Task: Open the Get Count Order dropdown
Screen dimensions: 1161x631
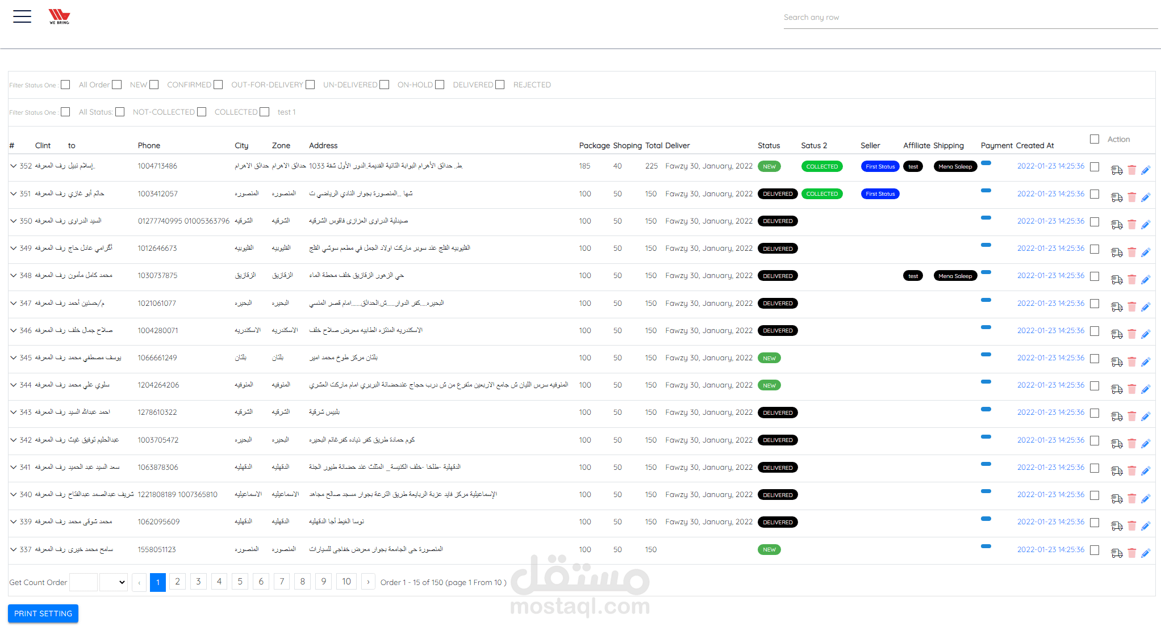Action: (114, 582)
